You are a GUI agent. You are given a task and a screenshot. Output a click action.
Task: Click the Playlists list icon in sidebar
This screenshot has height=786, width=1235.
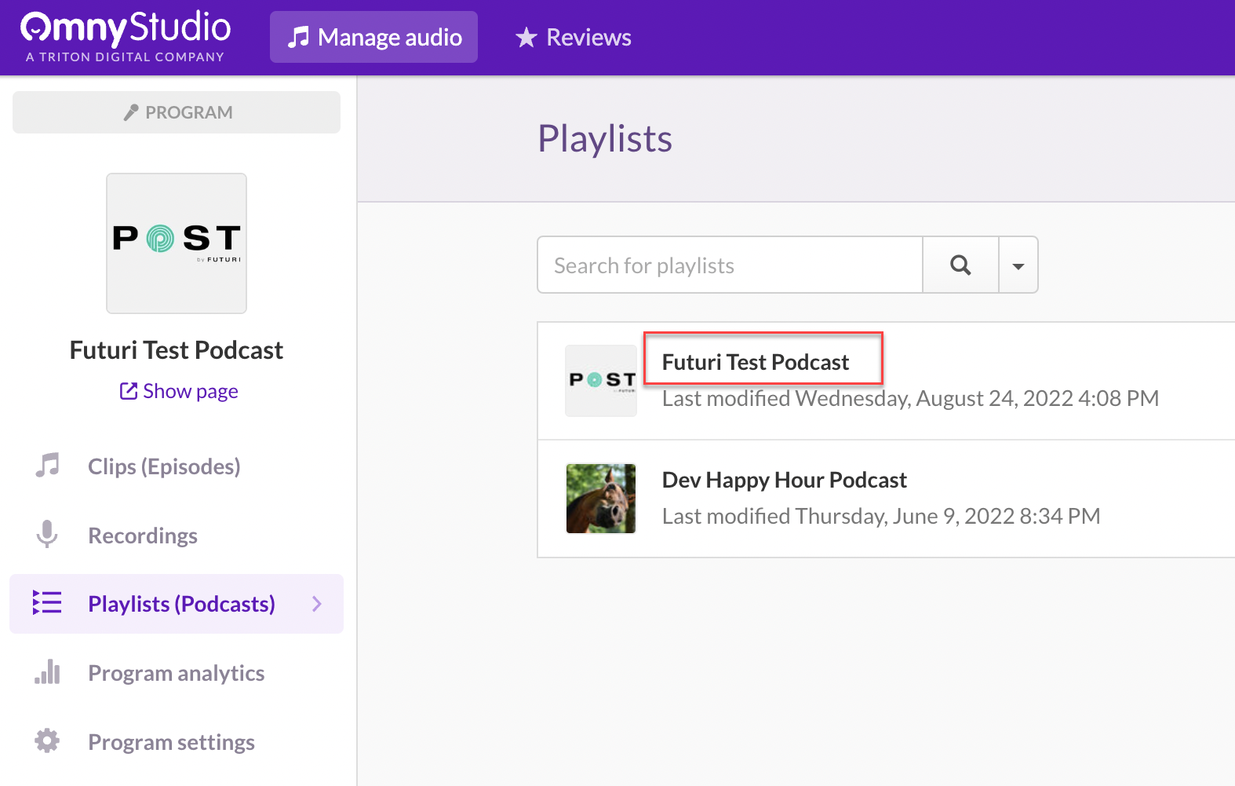47,603
